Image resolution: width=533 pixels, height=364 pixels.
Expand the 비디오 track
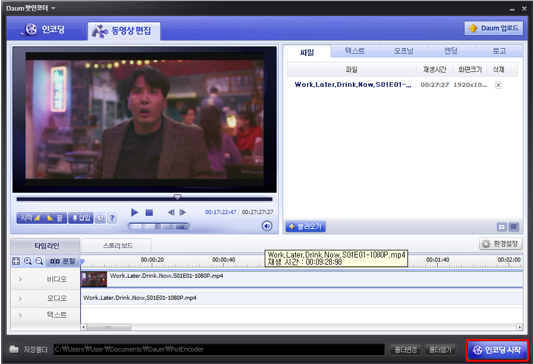pyautogui.click(x=20, y=280)
